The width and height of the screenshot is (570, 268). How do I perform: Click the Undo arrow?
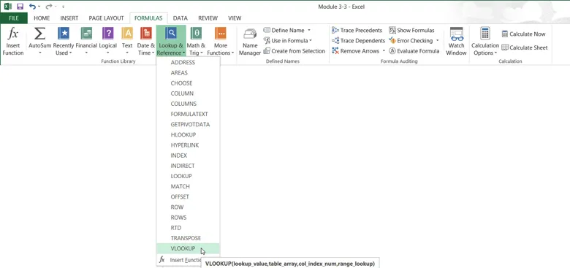(32, 7)
